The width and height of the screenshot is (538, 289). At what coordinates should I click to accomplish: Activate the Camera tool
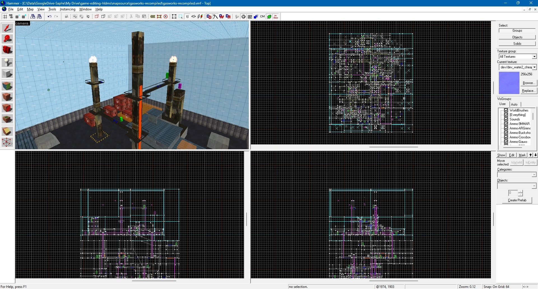pos(7,50)
